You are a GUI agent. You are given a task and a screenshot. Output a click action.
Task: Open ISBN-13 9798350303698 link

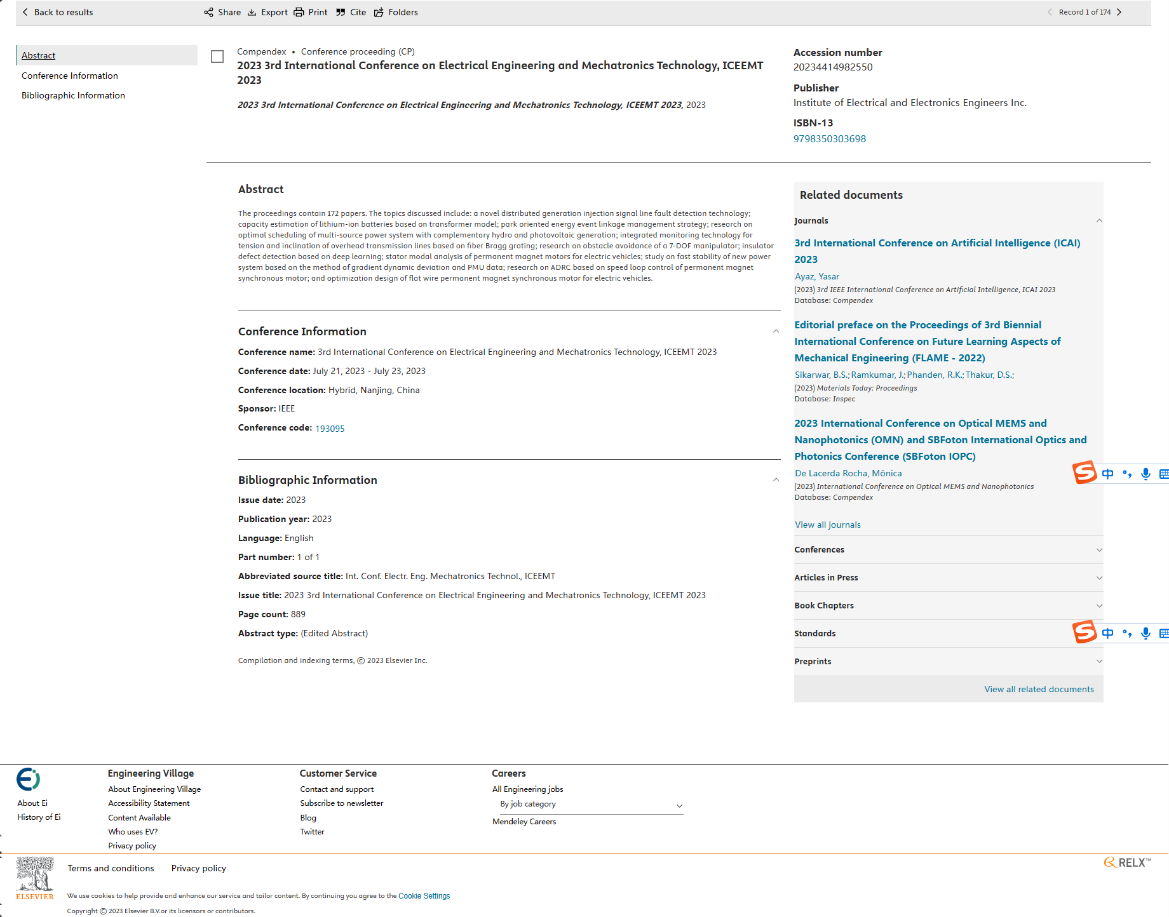pos(830,138)
